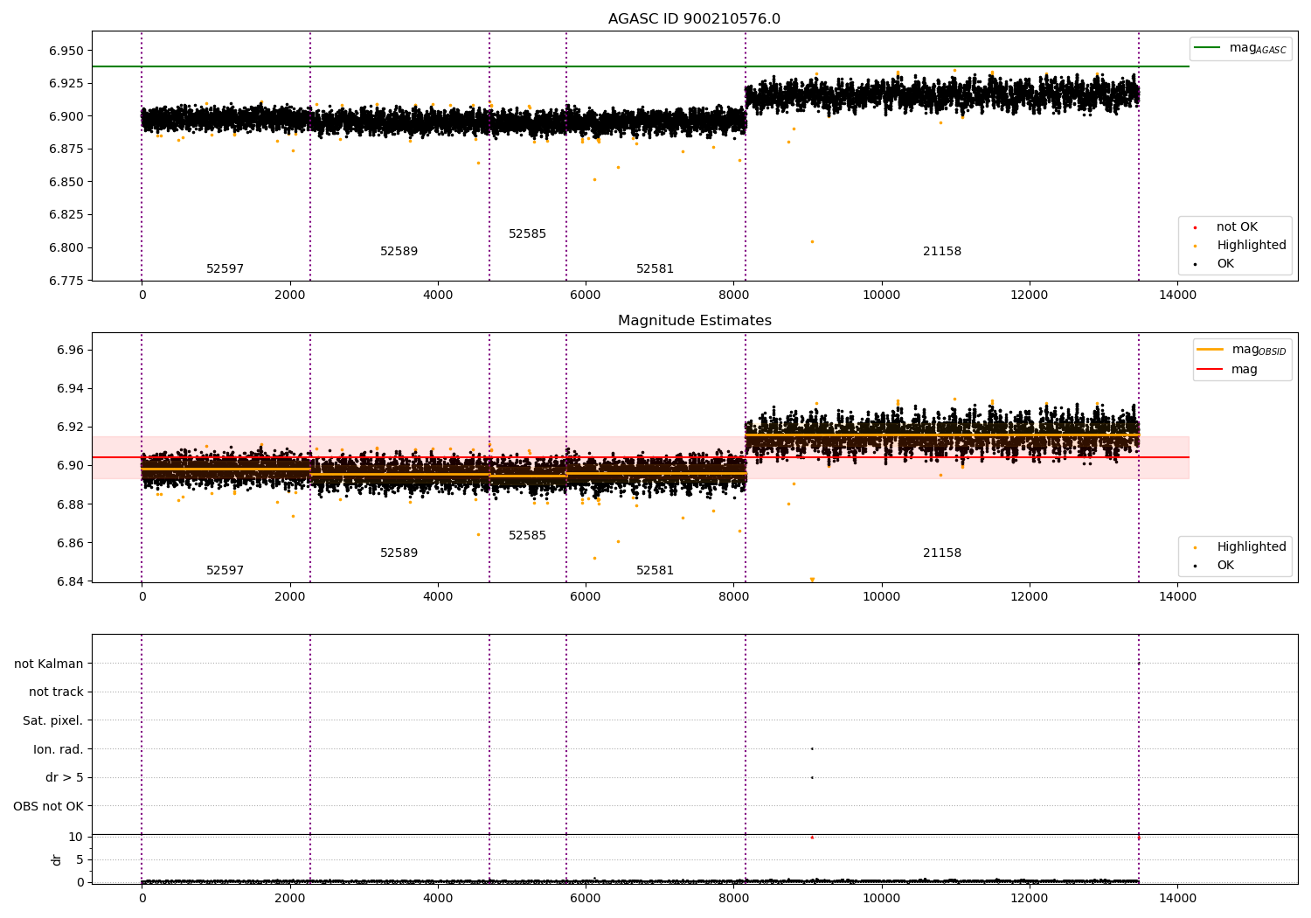Click the y-axis tick 6.96 in the middle plot
Viewport: 1311px width, 918px height.
pyautogui.click(x=70, y=350)
